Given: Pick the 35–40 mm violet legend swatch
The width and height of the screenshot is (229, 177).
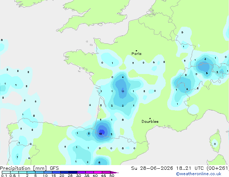Looking at the screenshot, I should click(x=90, y=172).
